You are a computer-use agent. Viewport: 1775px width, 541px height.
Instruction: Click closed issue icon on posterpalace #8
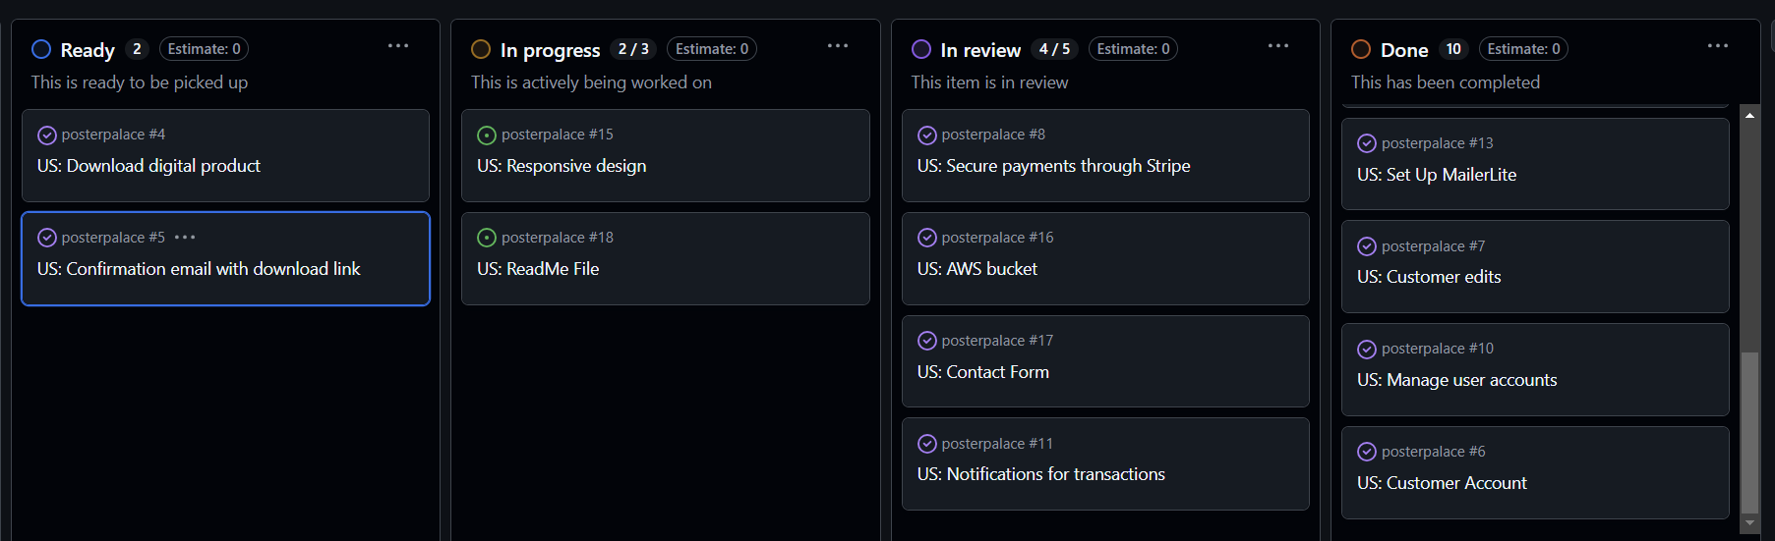(x=926, y=135)
